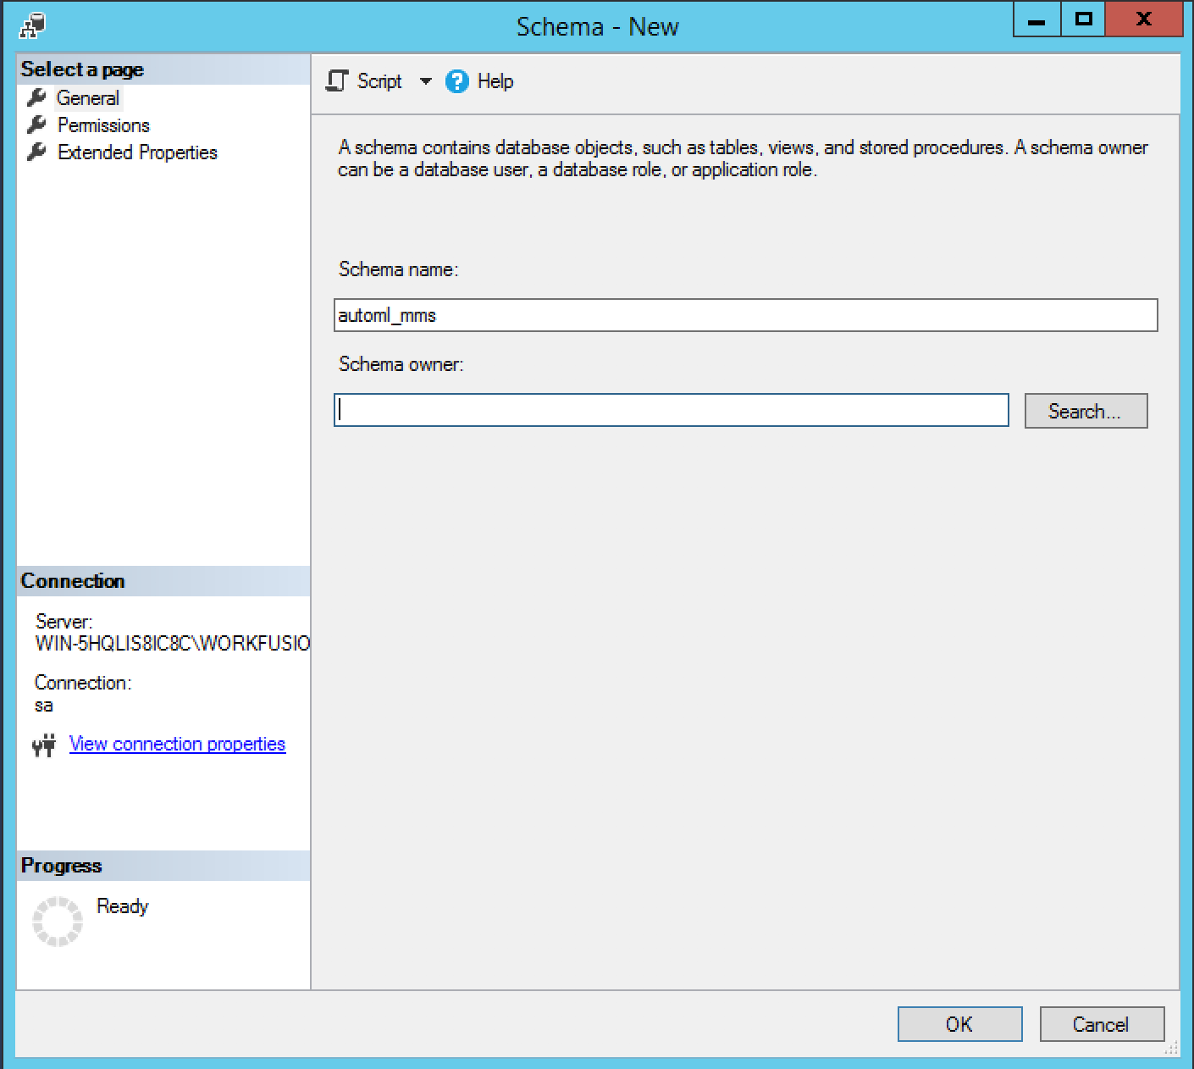
Task: Click the Schema name input field
Action: tap(746, 315)
